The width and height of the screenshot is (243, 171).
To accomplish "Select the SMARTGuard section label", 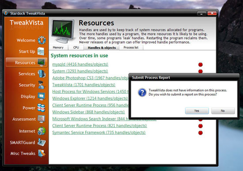I will [23, 142].
